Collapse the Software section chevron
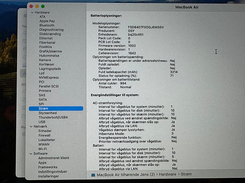The image size is (245, 183). tap(31, 154)
